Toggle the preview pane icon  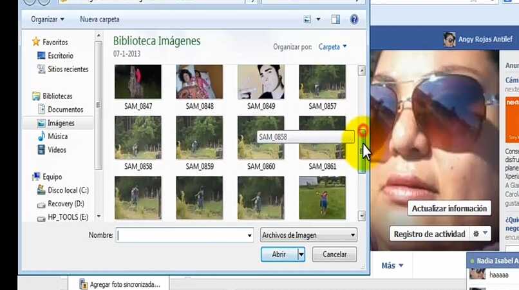[335, 19]
